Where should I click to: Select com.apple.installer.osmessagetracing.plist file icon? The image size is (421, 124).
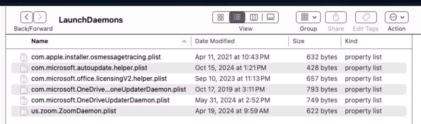(24, 57)
